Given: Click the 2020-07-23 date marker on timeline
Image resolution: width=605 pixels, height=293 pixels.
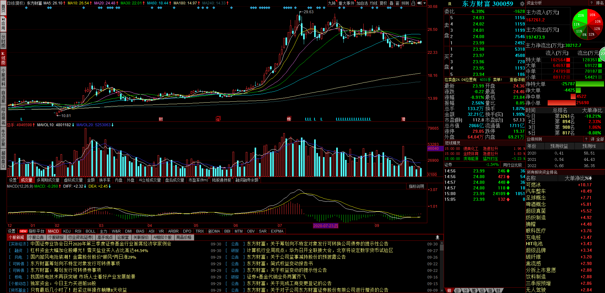Looking at the screenshot, I should [326, 226].
